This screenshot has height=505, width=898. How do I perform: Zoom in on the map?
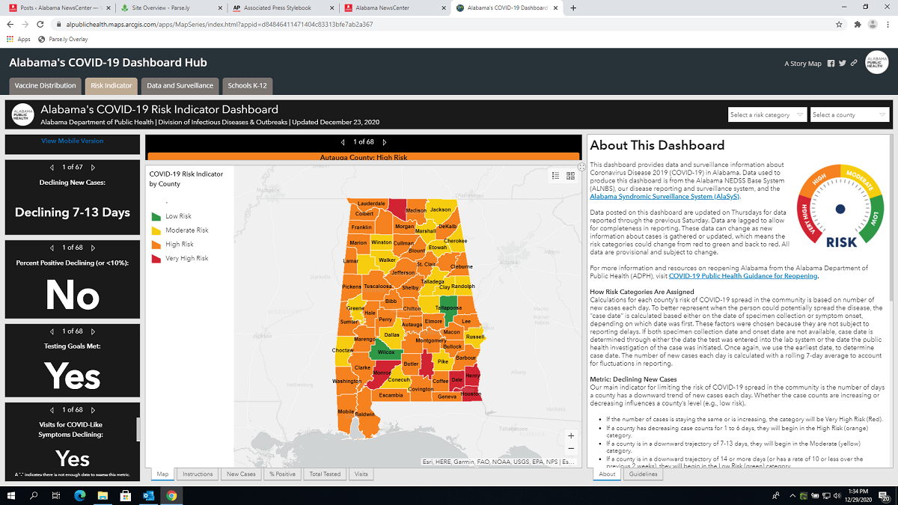click(x=571, y=436)
